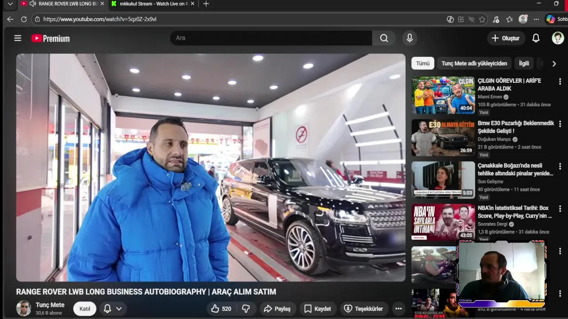Open the Tunç Mete channel name link
The width and height of the screenshot is (568, 319).
(50, 305)
